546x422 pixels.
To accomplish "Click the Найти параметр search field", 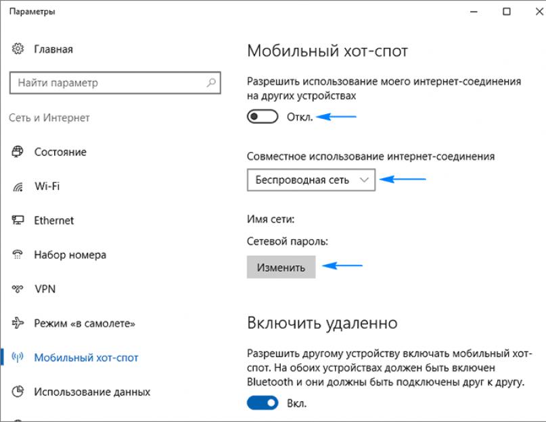I will [x=108, y=83].
